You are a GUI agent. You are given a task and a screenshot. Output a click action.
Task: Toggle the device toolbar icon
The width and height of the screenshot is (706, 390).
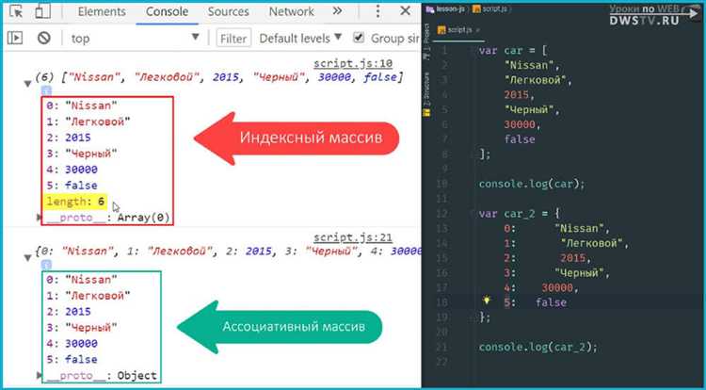coord(42,11)
